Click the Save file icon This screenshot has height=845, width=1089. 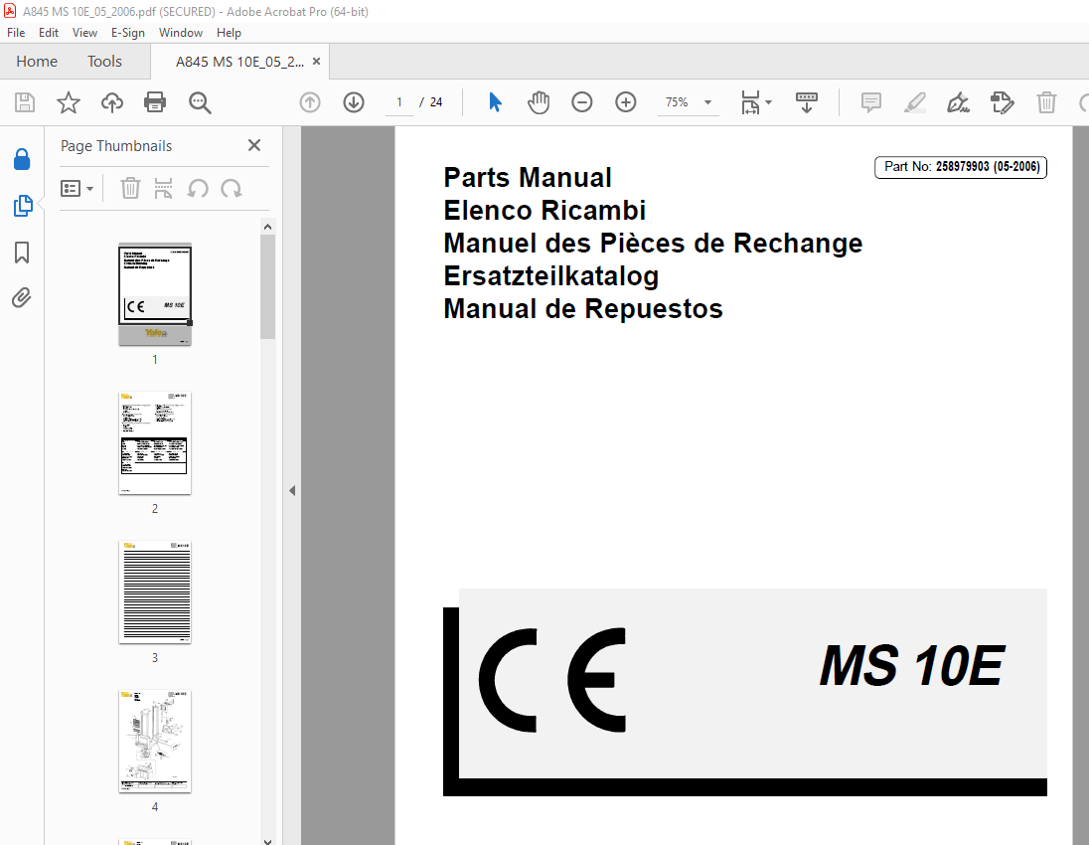coord(25,102)
